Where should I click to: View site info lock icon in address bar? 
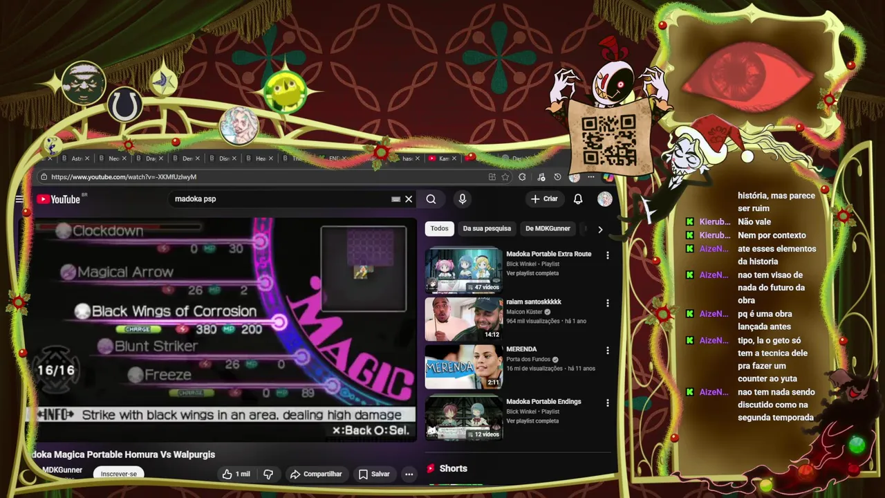(44, 177)
